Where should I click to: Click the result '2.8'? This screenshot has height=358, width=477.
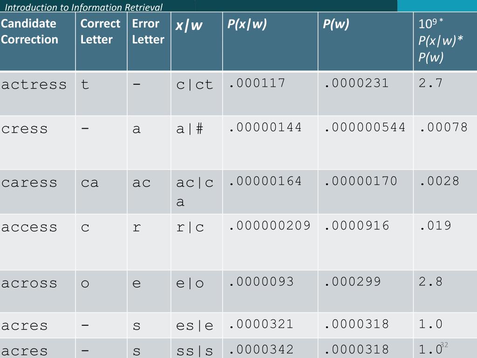pyautogui.click(x=430, y=282)
